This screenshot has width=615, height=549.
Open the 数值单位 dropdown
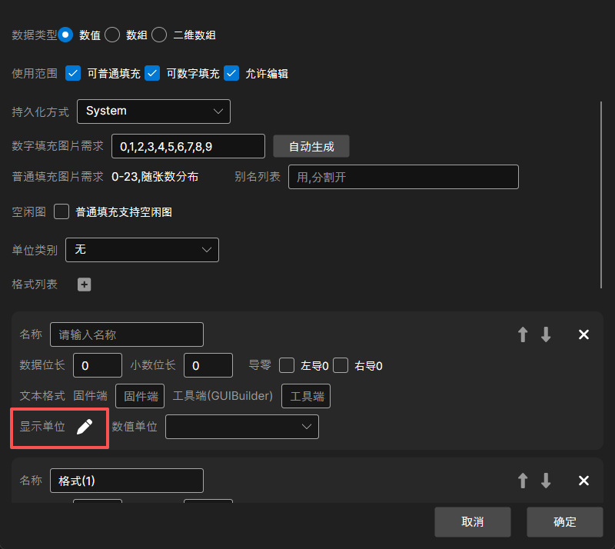(x=242, y=427)
